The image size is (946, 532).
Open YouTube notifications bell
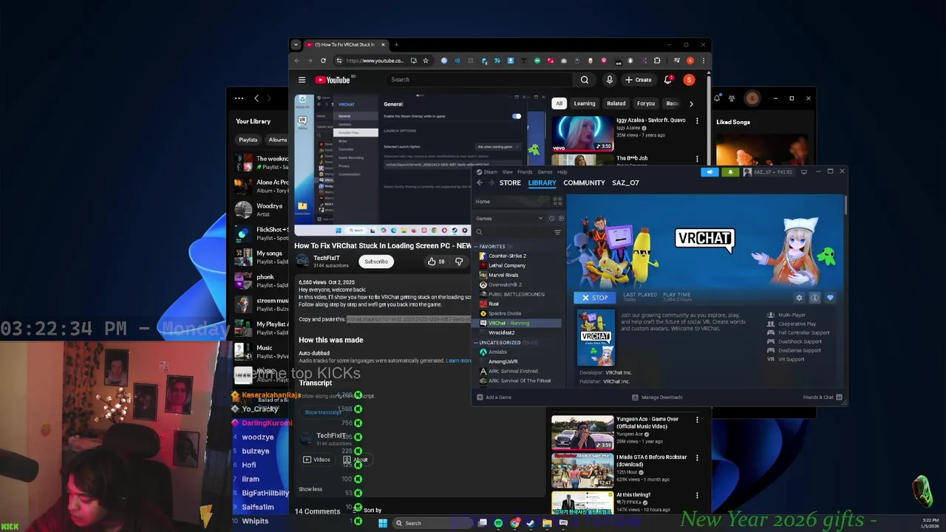pos(668,80)
